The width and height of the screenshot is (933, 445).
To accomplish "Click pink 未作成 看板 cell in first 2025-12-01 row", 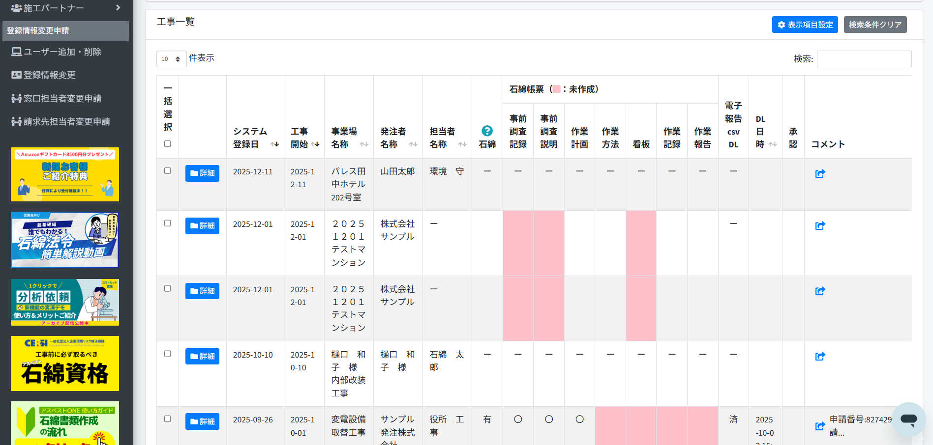I will tap(641, 243).
